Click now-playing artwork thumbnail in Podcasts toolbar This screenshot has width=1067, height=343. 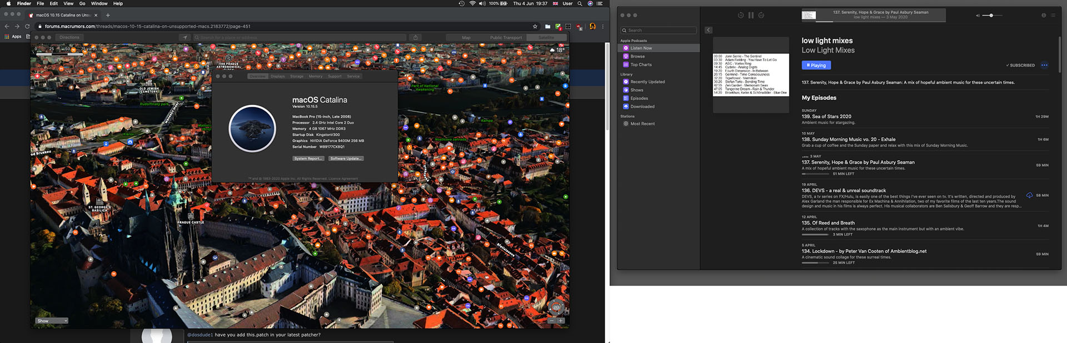(809, 16)
